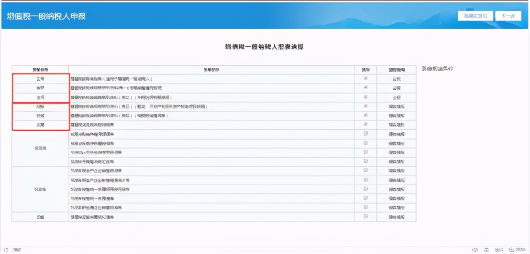Uncheck the main VAT return form checkbox (first row)
The width and height of the screenshot is (530, 254).
[365, 78]
